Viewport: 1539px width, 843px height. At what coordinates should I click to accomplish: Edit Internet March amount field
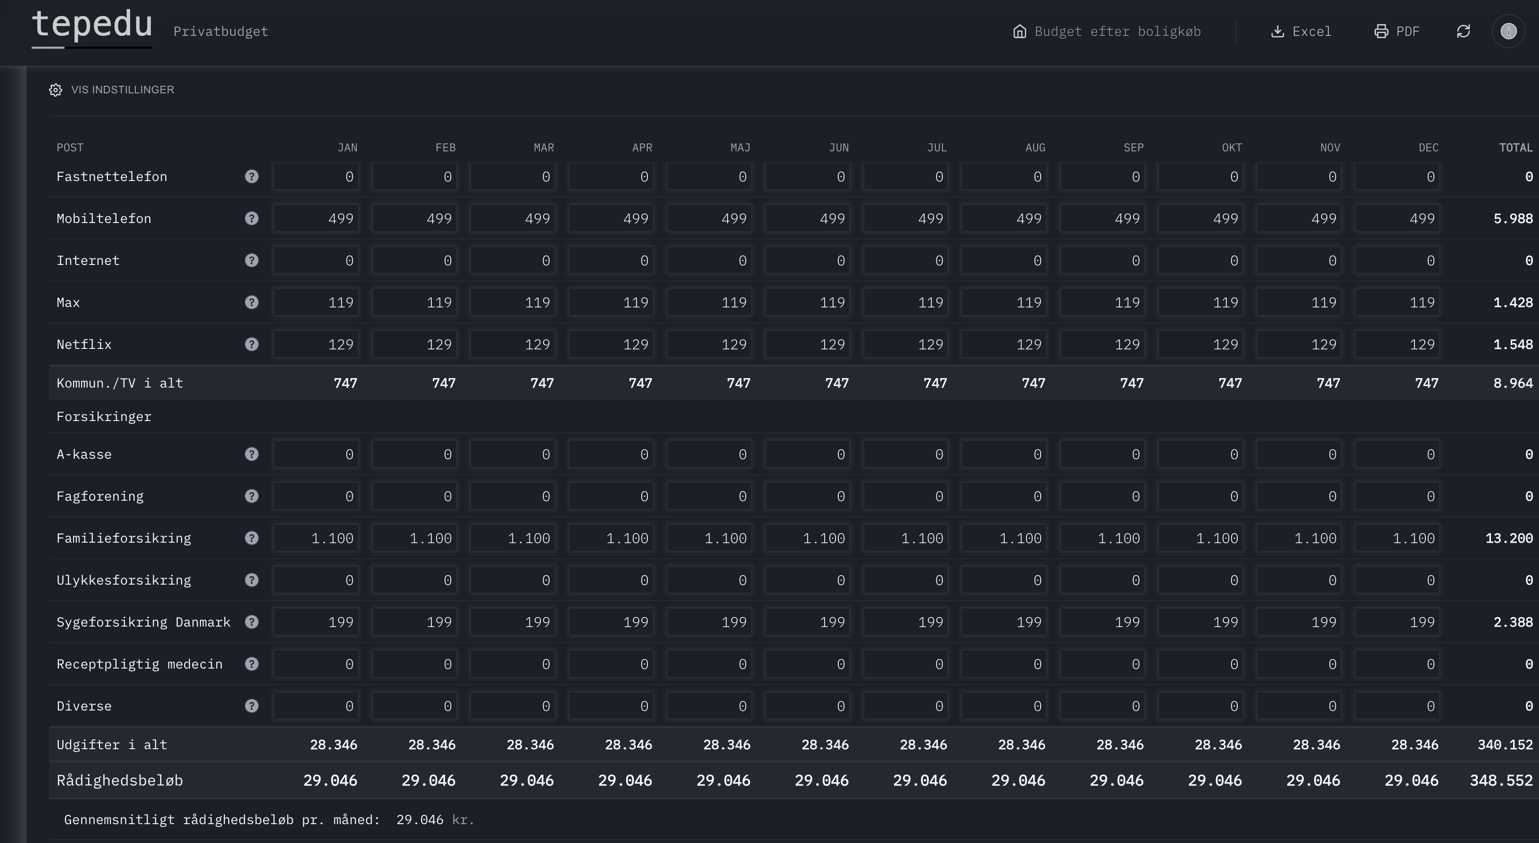(x=513, y=260)
